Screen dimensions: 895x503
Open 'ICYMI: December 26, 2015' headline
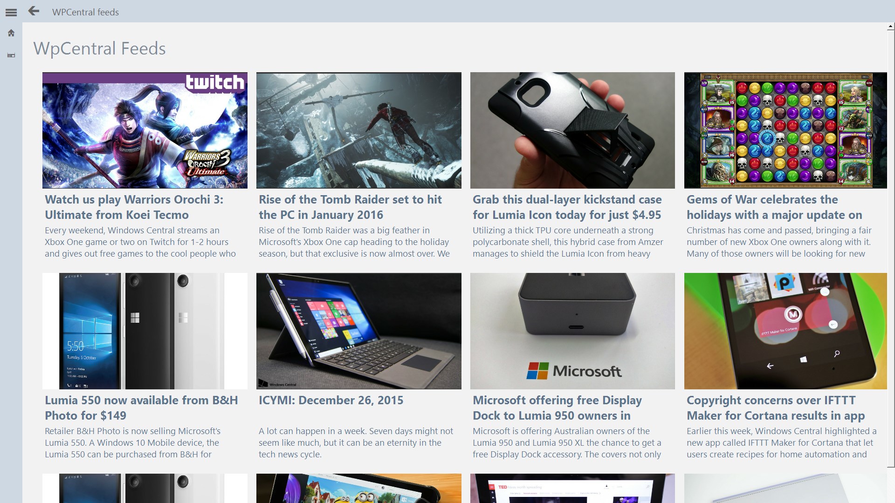pos(331,401)
